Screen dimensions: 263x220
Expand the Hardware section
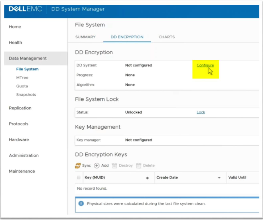click(x=19, y=139)
